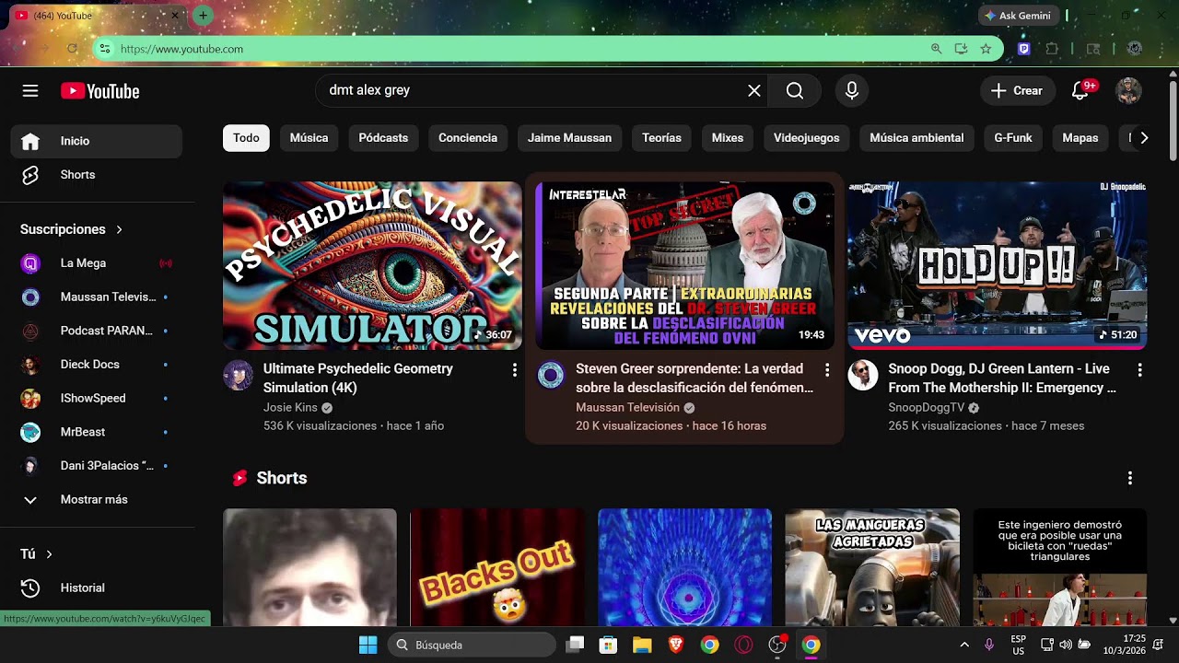
Task: Open the notifications bell
Action: tap(1081, 90)
